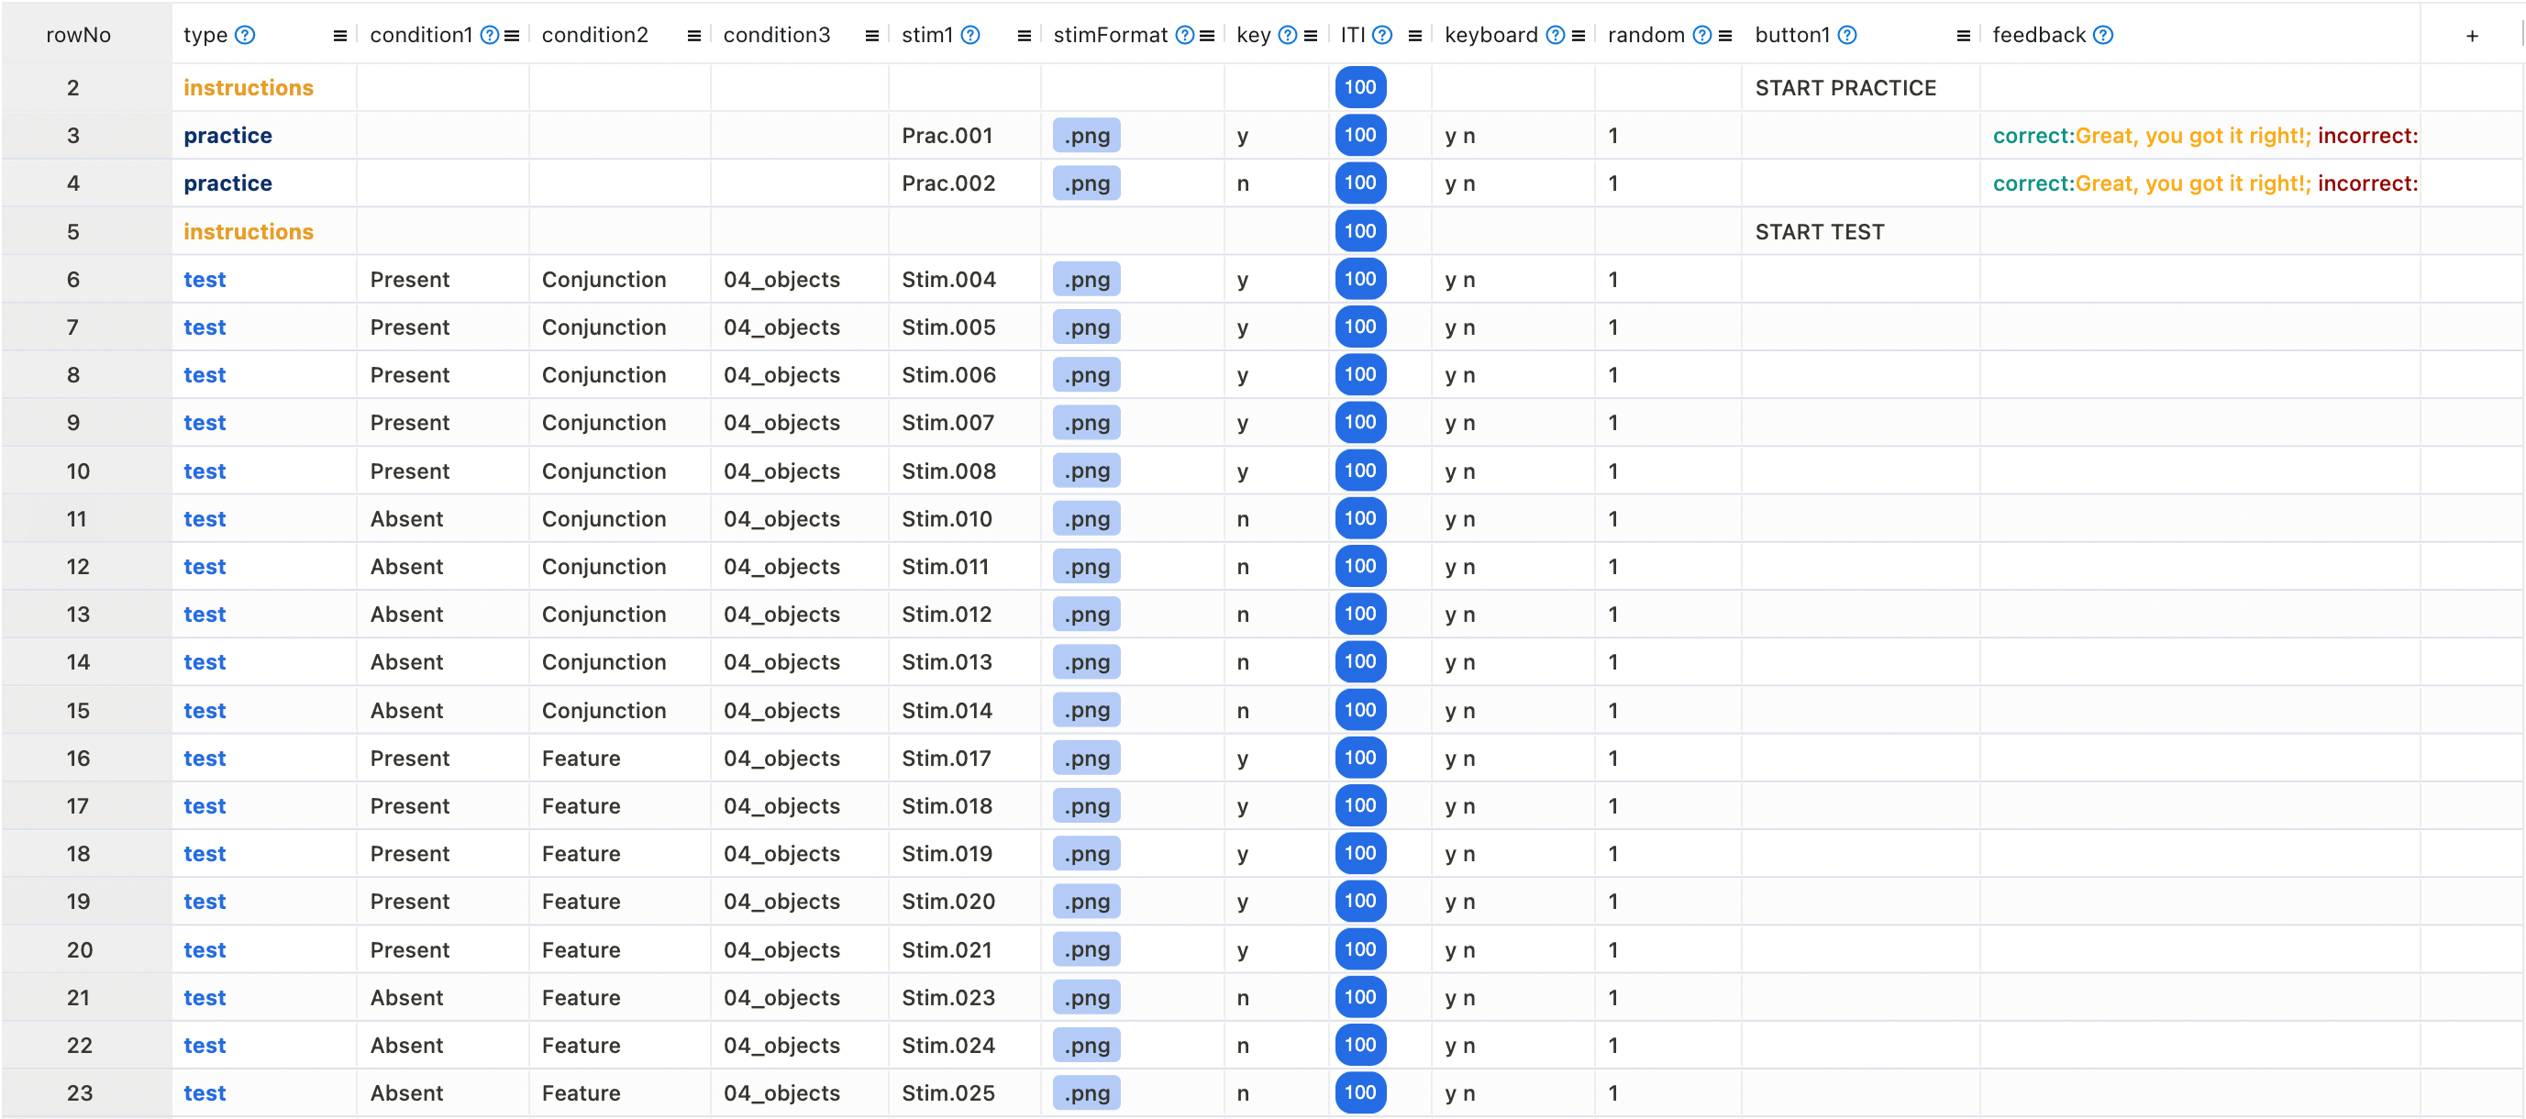Open key column menu
Screen dimensions: 2526x1119
tap(1310, 37)
